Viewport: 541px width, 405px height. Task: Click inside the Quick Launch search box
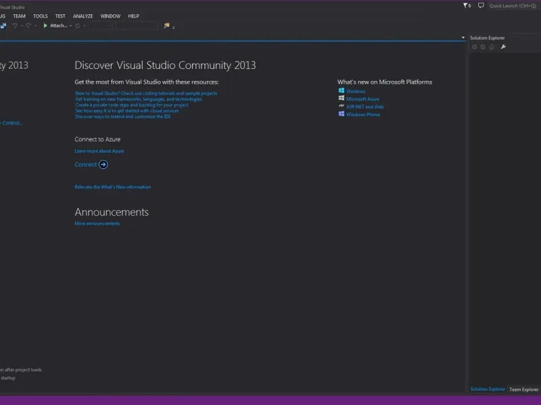tap(514, 5)
